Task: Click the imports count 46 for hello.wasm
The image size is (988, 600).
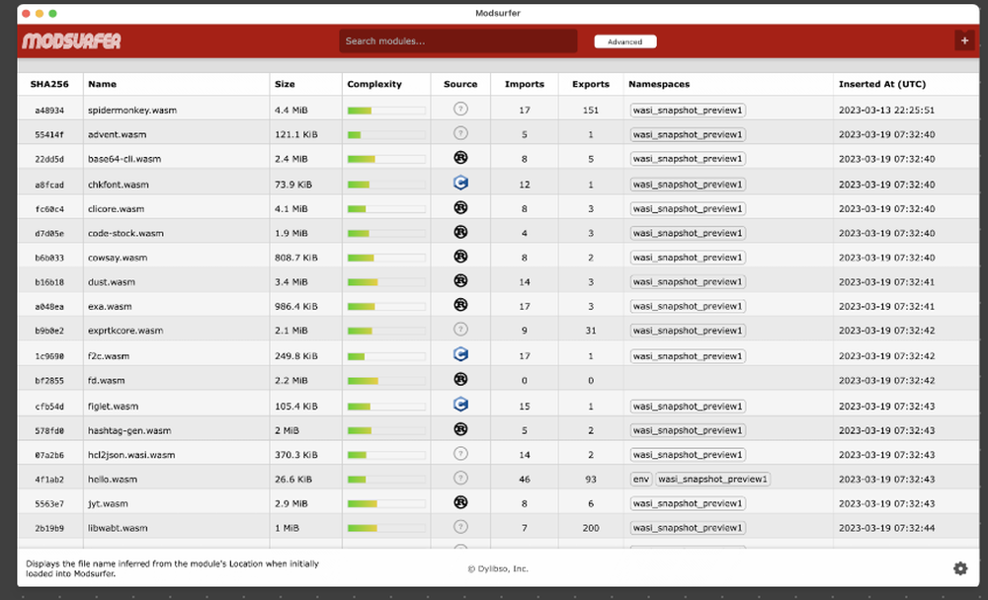Action: (x=525, y=480)
